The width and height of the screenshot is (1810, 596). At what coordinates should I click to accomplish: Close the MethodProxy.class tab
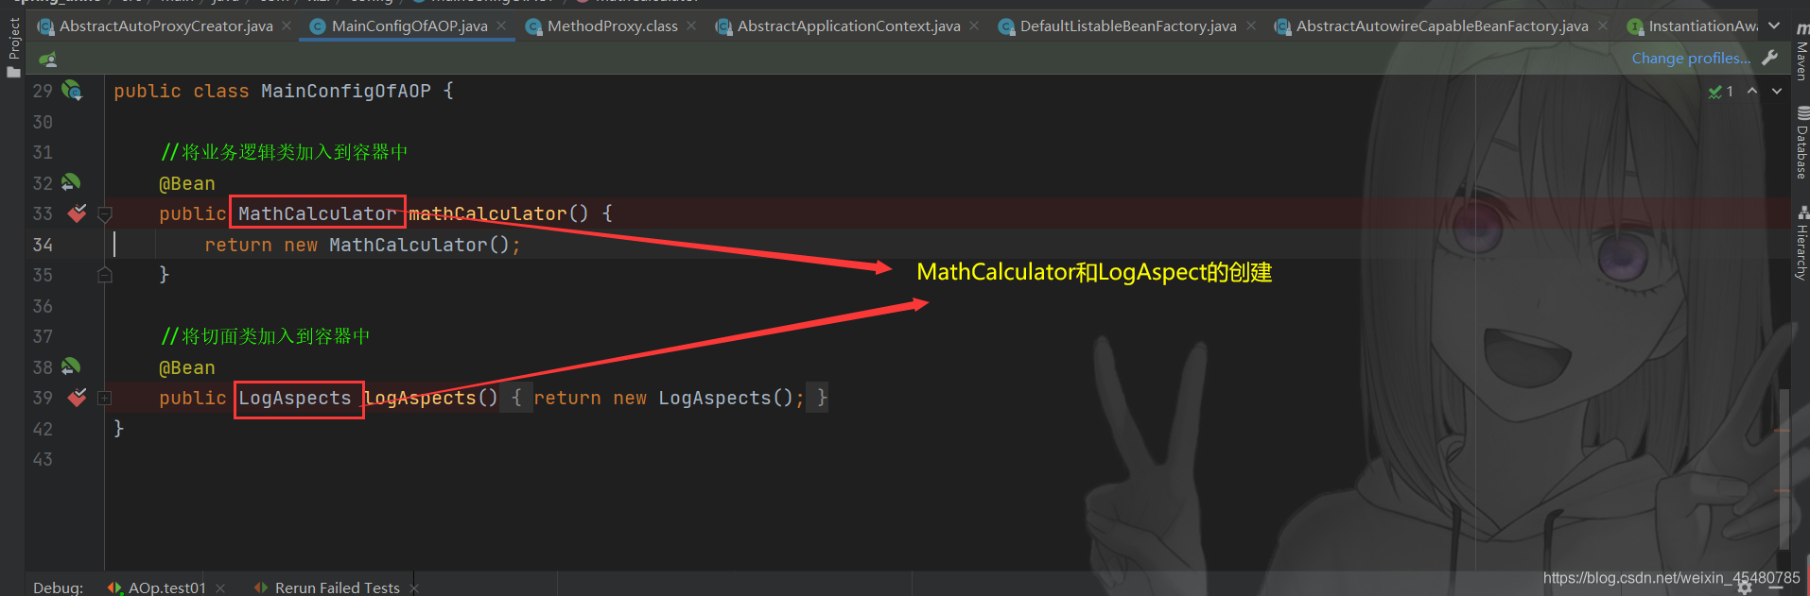tap(691, 26)
